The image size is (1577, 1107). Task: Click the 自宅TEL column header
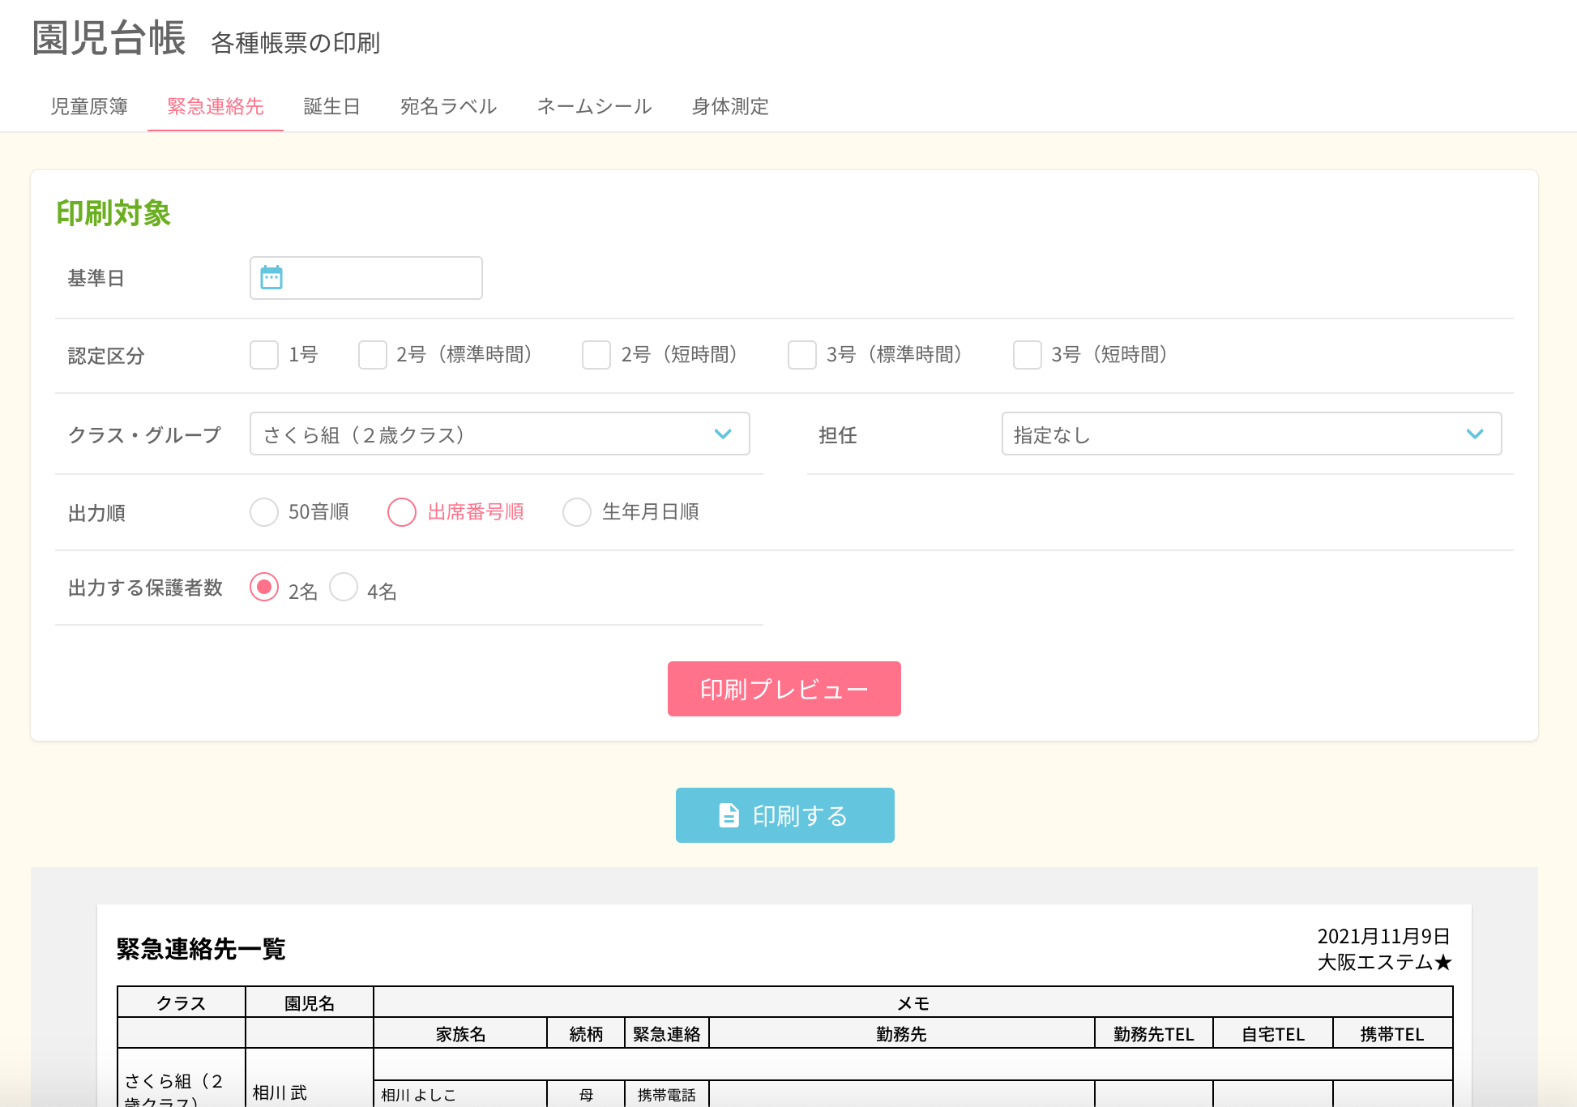(x=1273, y=1034)
